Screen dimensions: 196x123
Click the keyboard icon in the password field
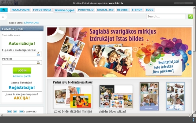pos(38,62)
